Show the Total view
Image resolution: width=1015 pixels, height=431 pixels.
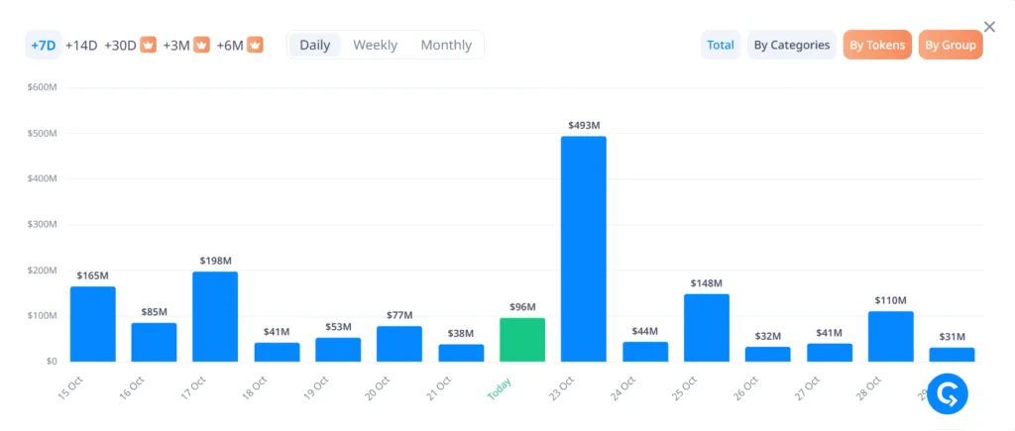(x=721, y=45)
